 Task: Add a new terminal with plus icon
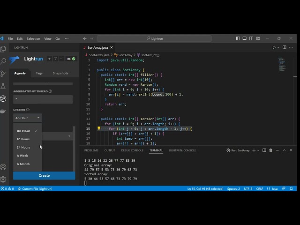(x=254, y=150)
